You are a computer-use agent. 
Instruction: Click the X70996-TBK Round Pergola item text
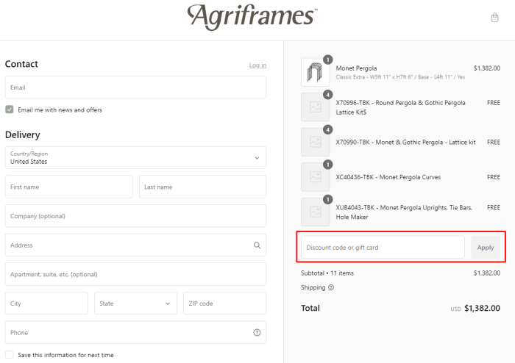400,107
